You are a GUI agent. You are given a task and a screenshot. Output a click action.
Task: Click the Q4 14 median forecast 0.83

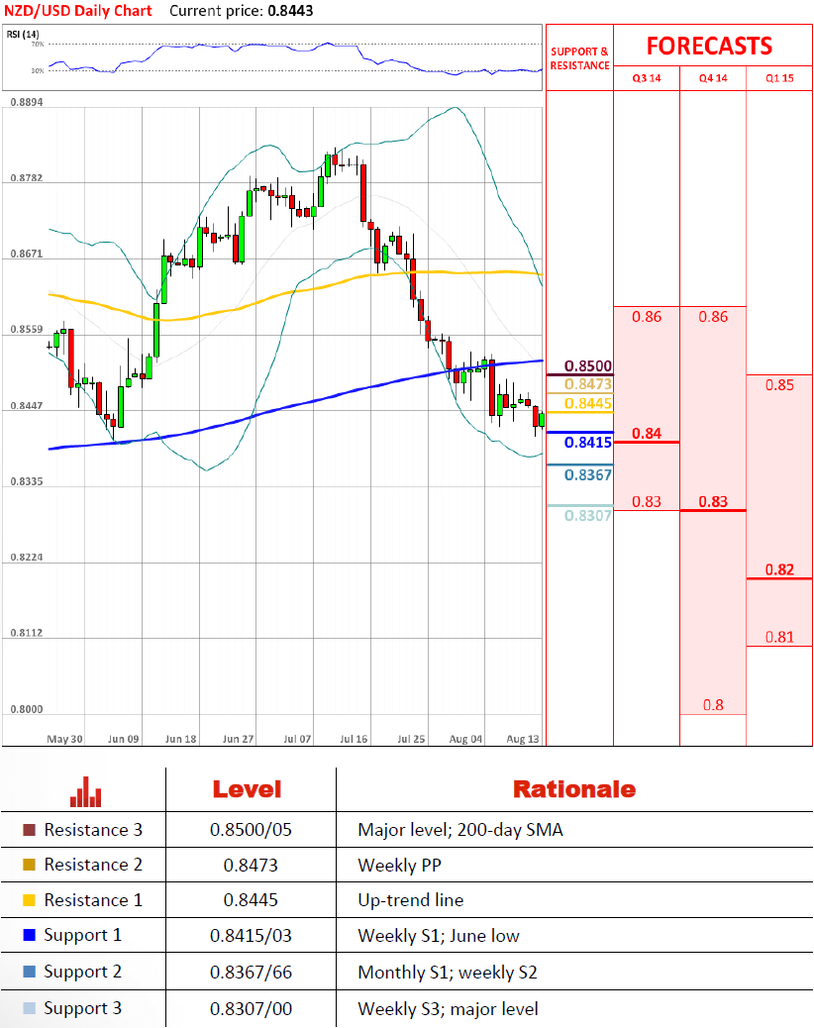tap(713, 502)
